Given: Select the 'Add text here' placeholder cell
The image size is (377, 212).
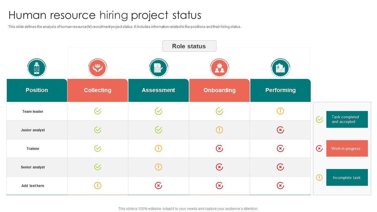Looking at the screenshot, I should point(33,186).
